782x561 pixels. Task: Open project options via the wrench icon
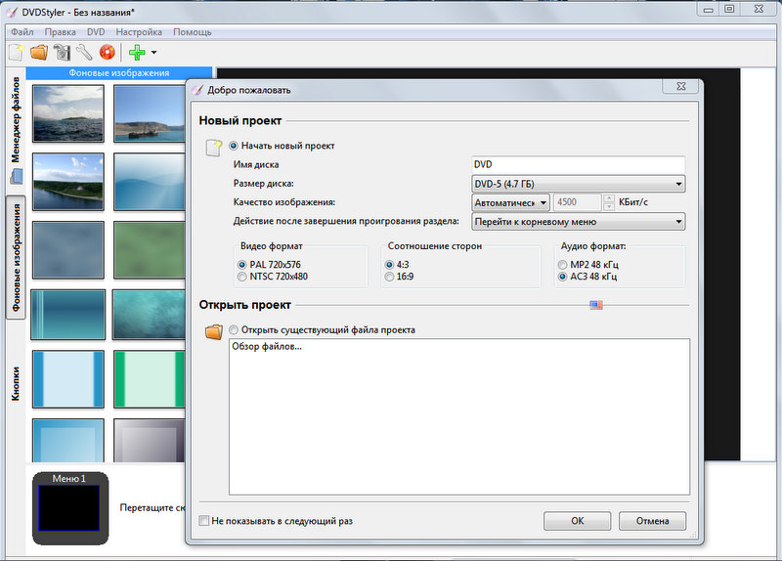(84, 53)
